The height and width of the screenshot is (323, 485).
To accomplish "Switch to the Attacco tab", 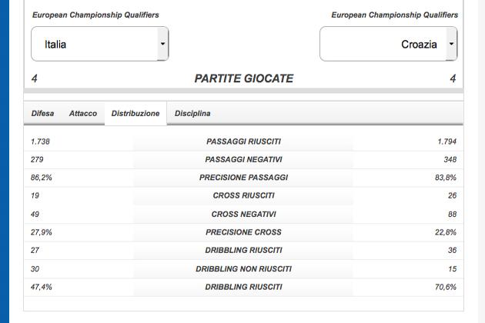I will coord(83,113).
